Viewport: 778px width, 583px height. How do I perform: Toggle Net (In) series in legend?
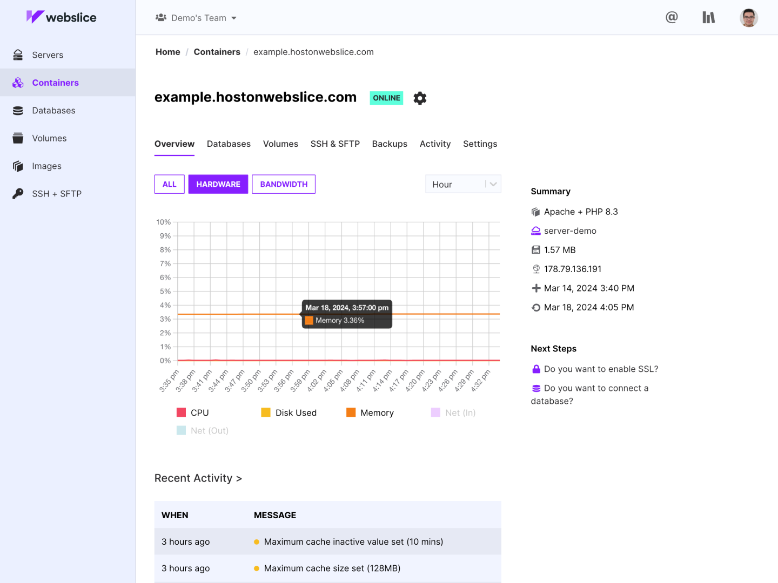[x=453, y=413]
